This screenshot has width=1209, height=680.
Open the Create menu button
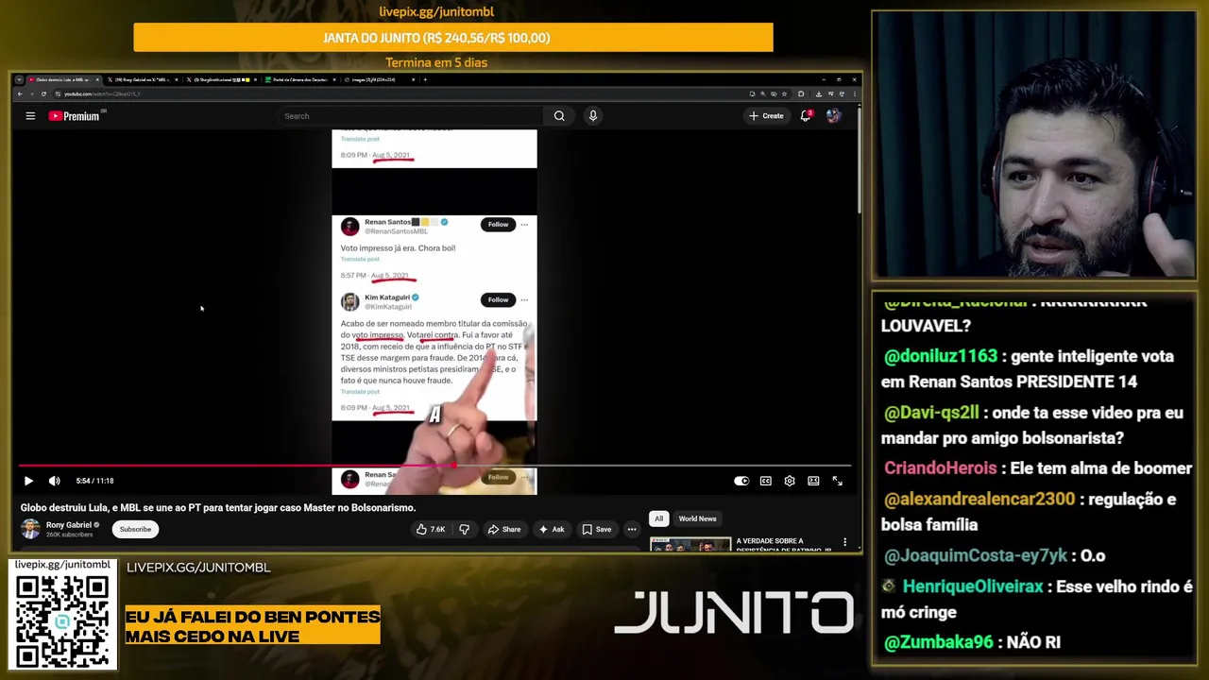(x=766, y=116)
